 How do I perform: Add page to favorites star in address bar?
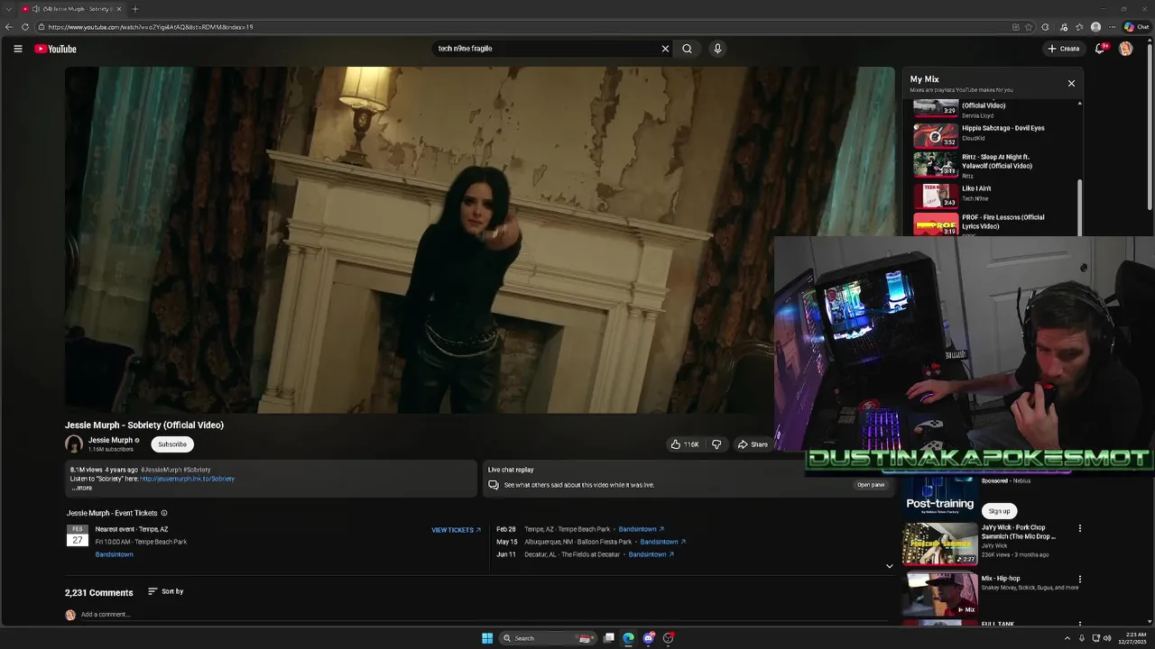pos(1029,27)
